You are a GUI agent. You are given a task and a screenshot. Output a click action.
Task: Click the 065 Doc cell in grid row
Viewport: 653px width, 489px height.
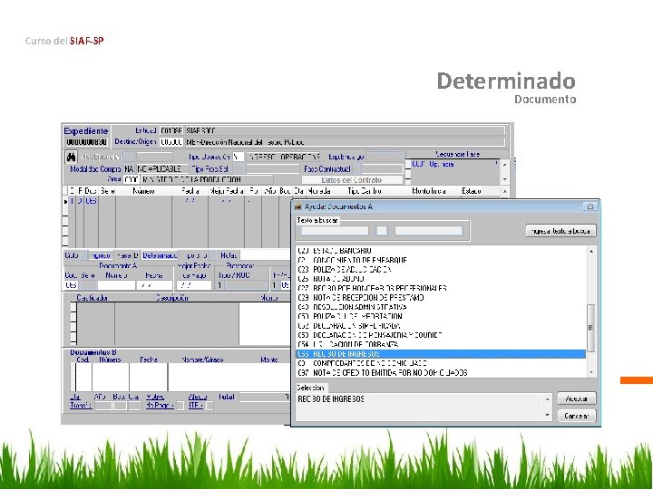click(91, 201)
